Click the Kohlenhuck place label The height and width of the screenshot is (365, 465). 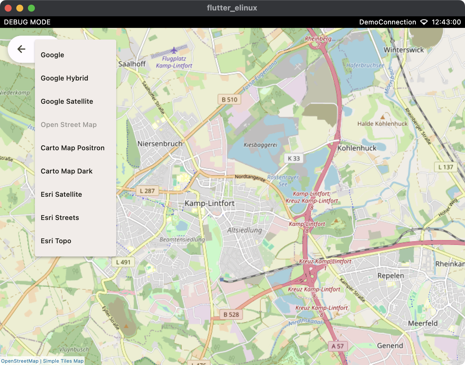click(357, 148)
